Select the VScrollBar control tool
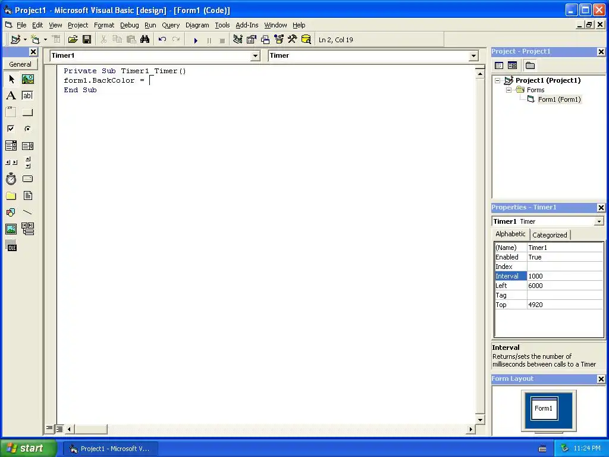 (x=27, y=162)
